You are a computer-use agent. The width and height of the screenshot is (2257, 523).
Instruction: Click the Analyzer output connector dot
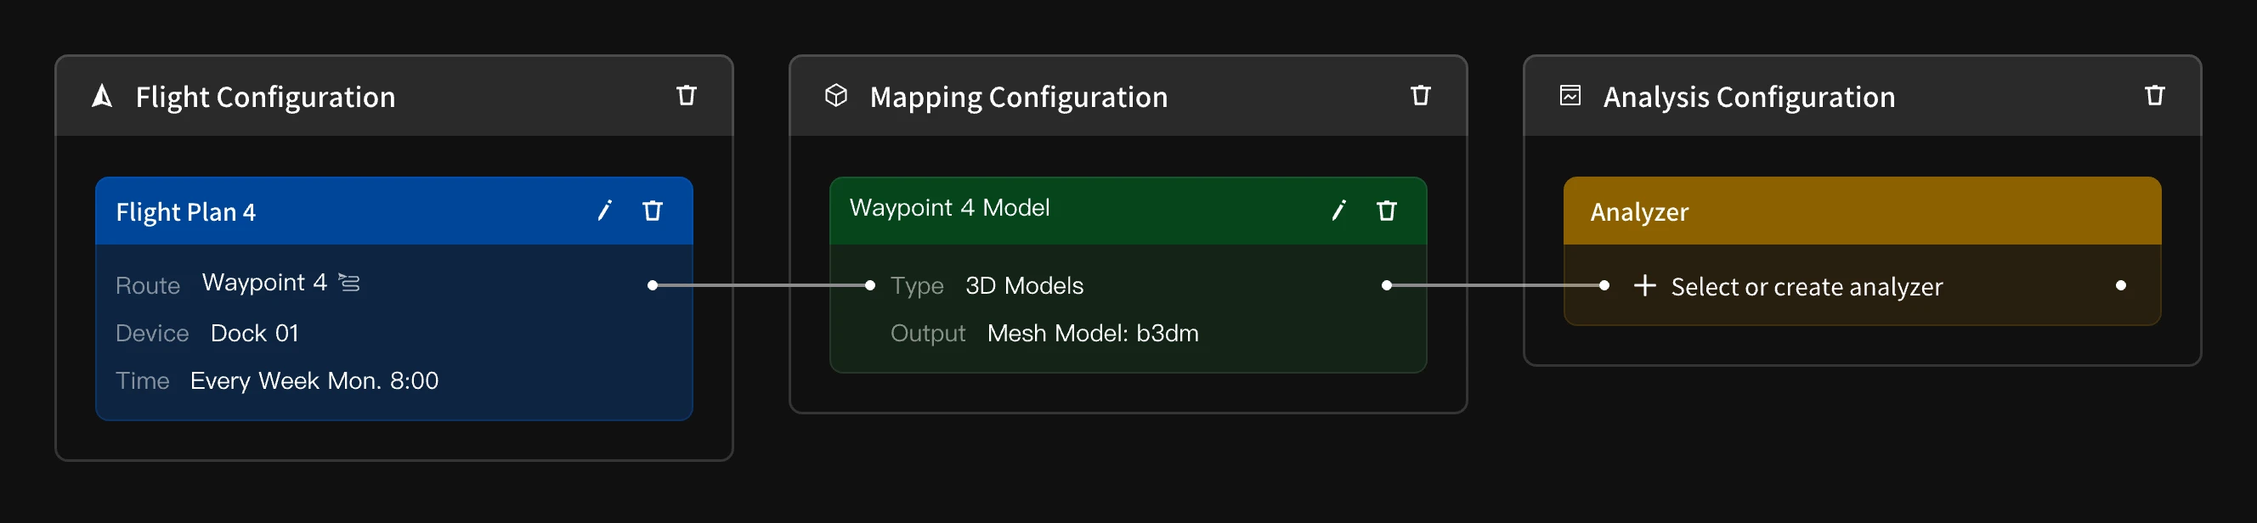point(2120,284)
